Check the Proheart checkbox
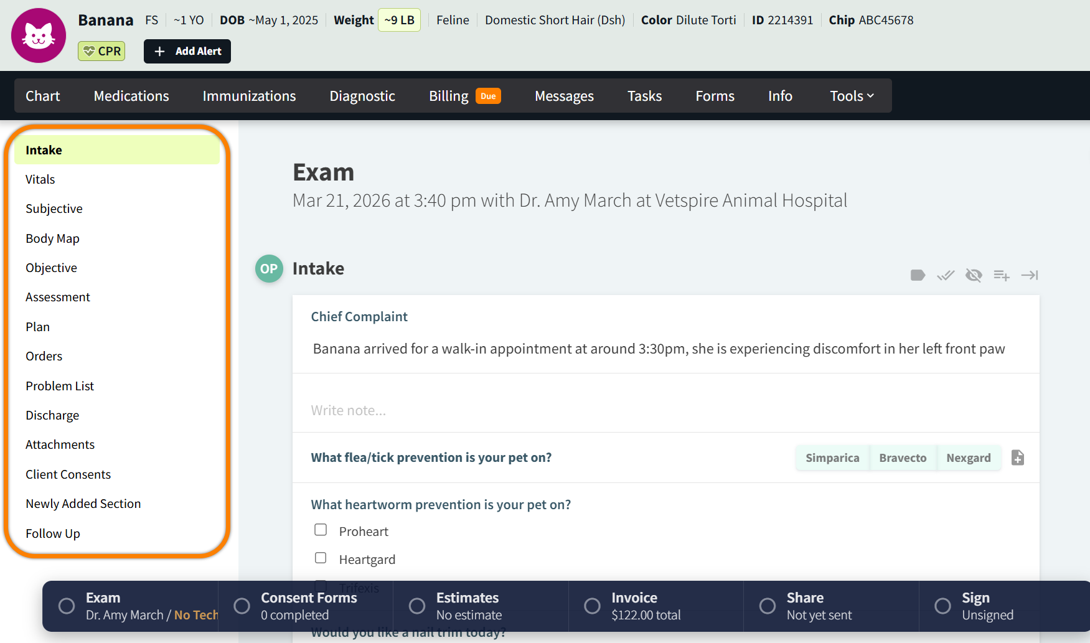Image resolution: width=1090 pixels, height=643 pixels. (x=321, y=530)
